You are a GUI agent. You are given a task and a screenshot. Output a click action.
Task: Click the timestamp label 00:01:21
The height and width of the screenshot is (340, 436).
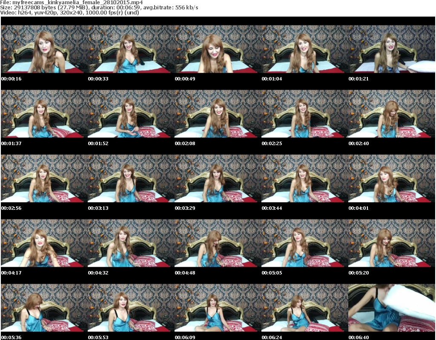pos(359,79)
